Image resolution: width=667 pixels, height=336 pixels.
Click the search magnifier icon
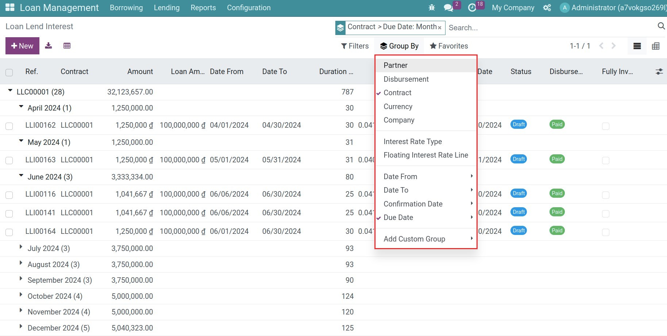[x=661, y=26]
